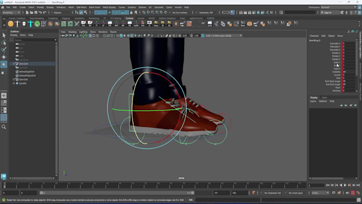Redo action with arrow icon
362x204 pixels.
coord(45,12)
